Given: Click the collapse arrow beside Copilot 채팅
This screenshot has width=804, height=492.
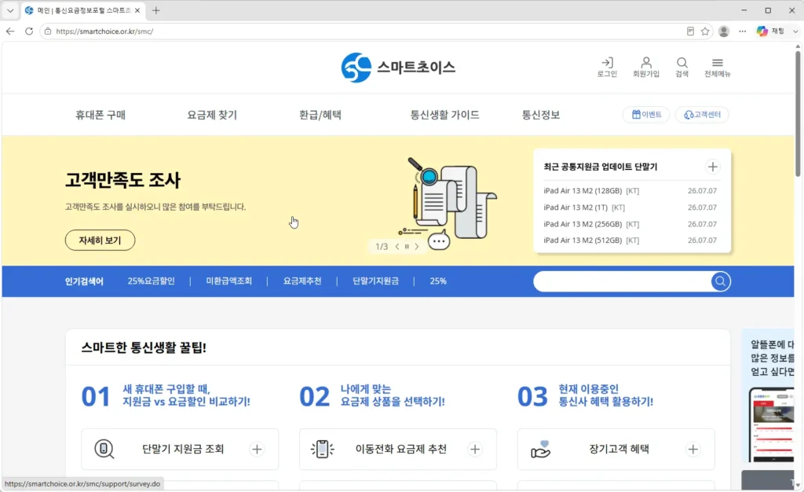Looking at the screenshot, I should point(795,31).
